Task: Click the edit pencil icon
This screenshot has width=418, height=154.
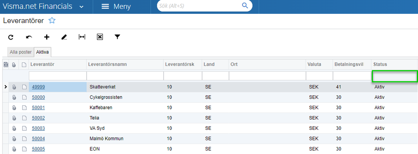Action: tap(64, 37)
